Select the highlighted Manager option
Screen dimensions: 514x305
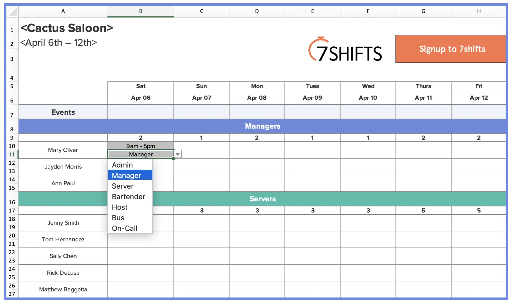(126, 175)
